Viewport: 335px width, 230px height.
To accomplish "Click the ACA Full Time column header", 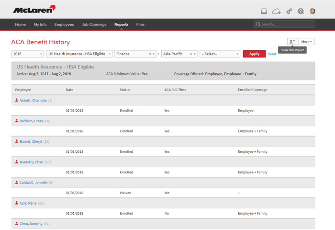I will (175, 90).
